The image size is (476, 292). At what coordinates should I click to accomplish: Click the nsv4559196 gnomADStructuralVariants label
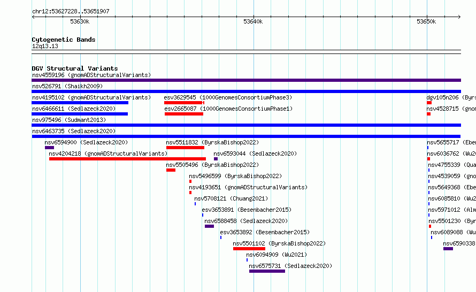click(91, 75)
